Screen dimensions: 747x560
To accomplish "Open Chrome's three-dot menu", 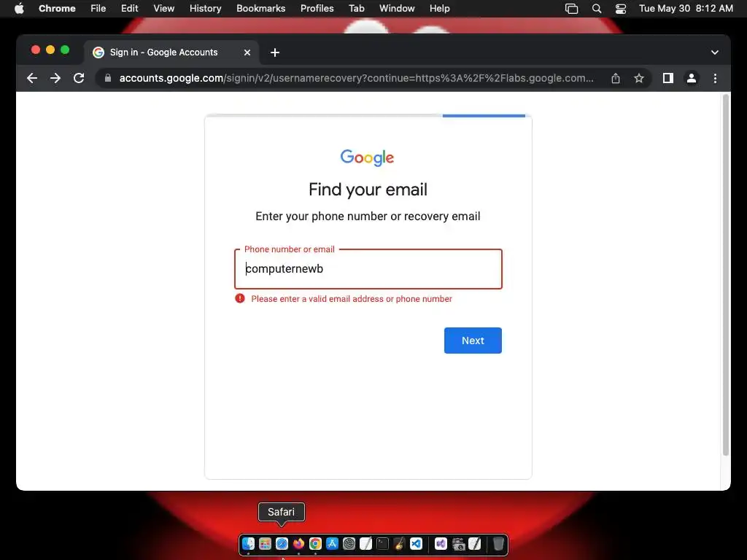I will [x=715, y=78].
